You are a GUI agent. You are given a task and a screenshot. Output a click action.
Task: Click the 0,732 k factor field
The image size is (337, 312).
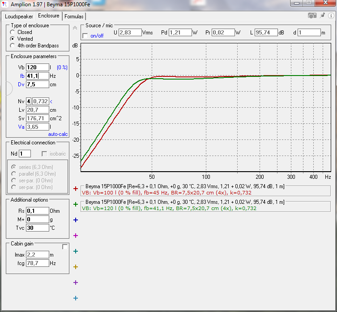click(x=41, y=101)
